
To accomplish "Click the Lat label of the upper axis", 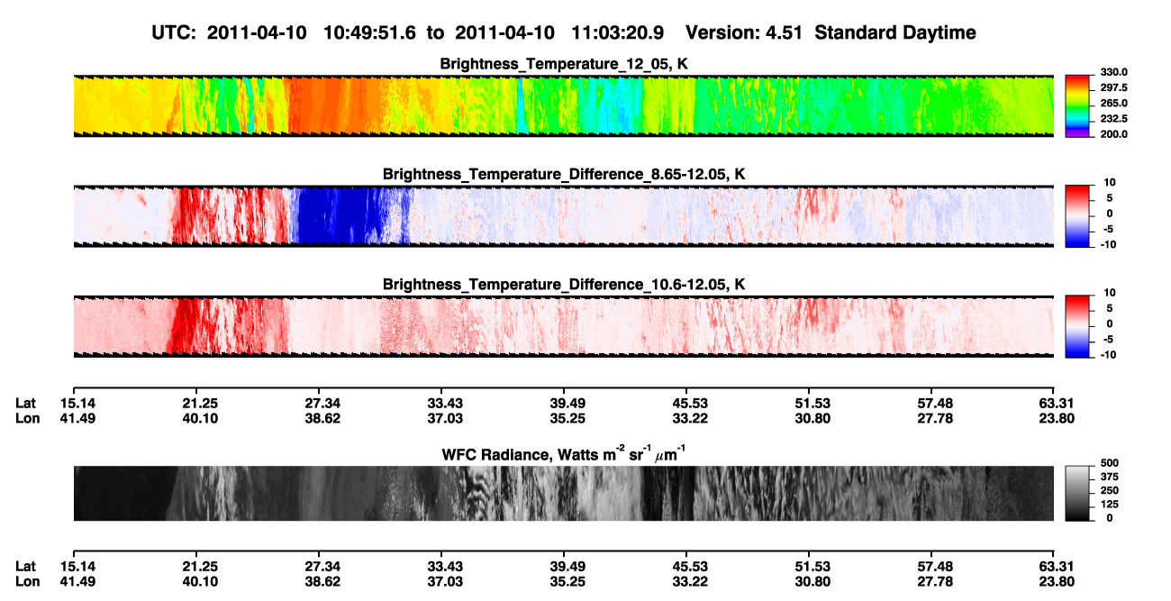I will tap(25, 403).
